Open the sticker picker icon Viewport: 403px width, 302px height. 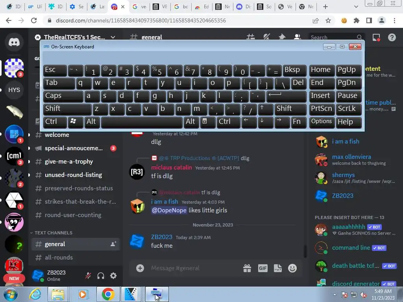click(278, 268)
